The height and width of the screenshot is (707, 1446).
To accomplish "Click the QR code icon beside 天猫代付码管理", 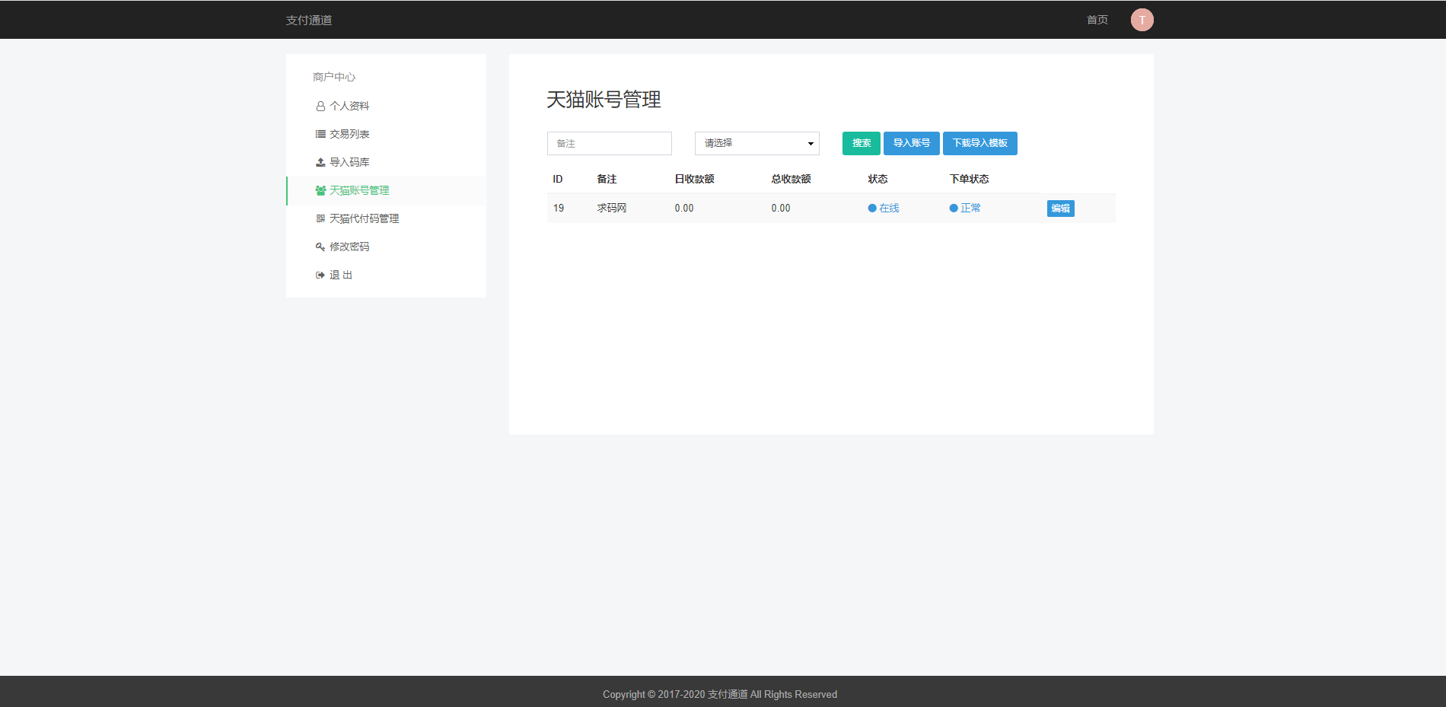I will tap(320, 218).
